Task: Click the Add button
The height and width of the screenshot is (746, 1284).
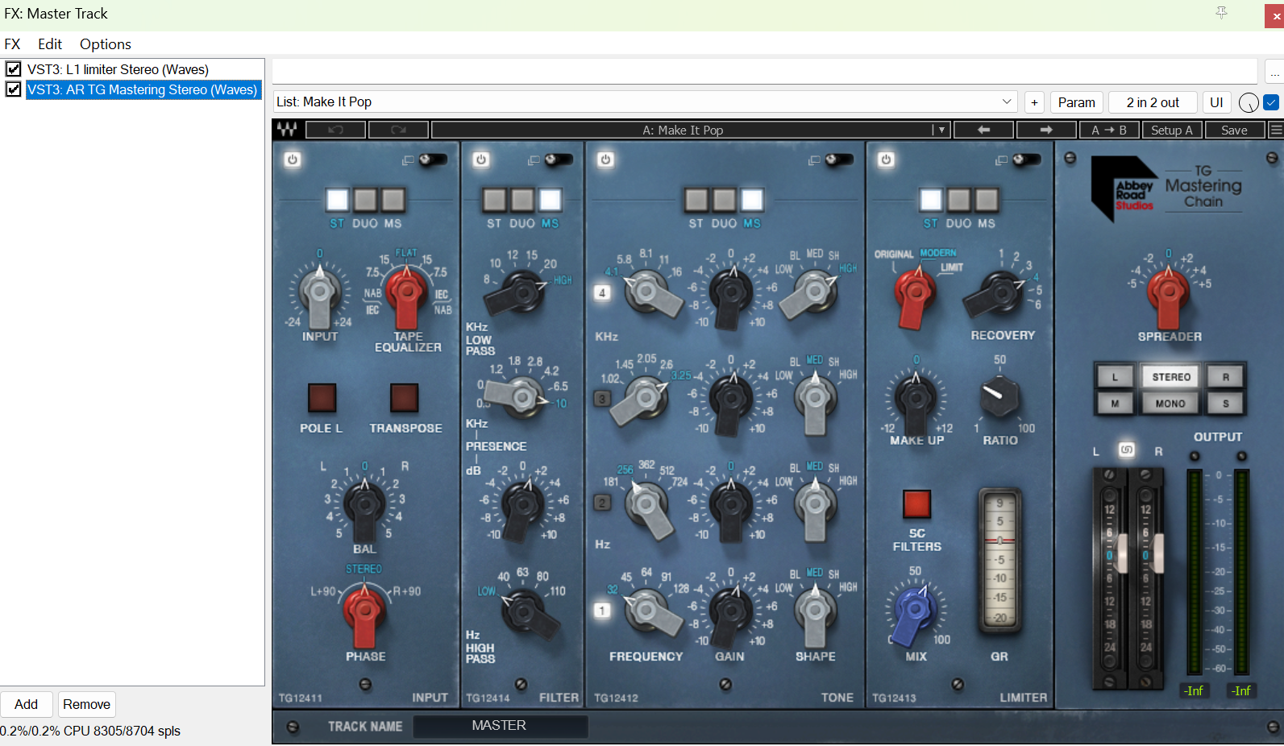Action: (26, 704)
